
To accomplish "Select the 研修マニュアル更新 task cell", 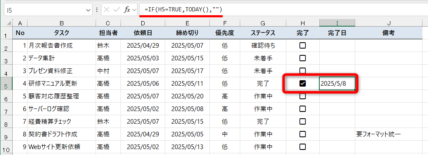I will (61, 83).
